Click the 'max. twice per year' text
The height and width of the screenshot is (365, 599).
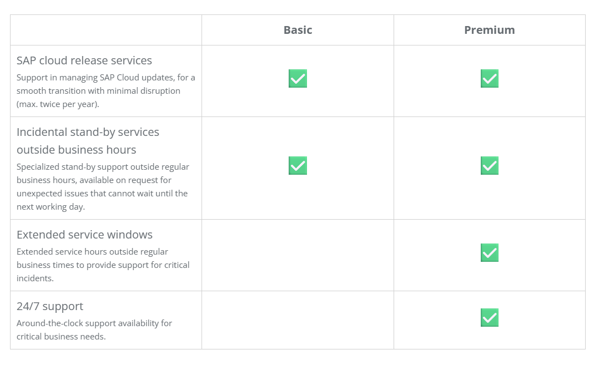(58, 104)
